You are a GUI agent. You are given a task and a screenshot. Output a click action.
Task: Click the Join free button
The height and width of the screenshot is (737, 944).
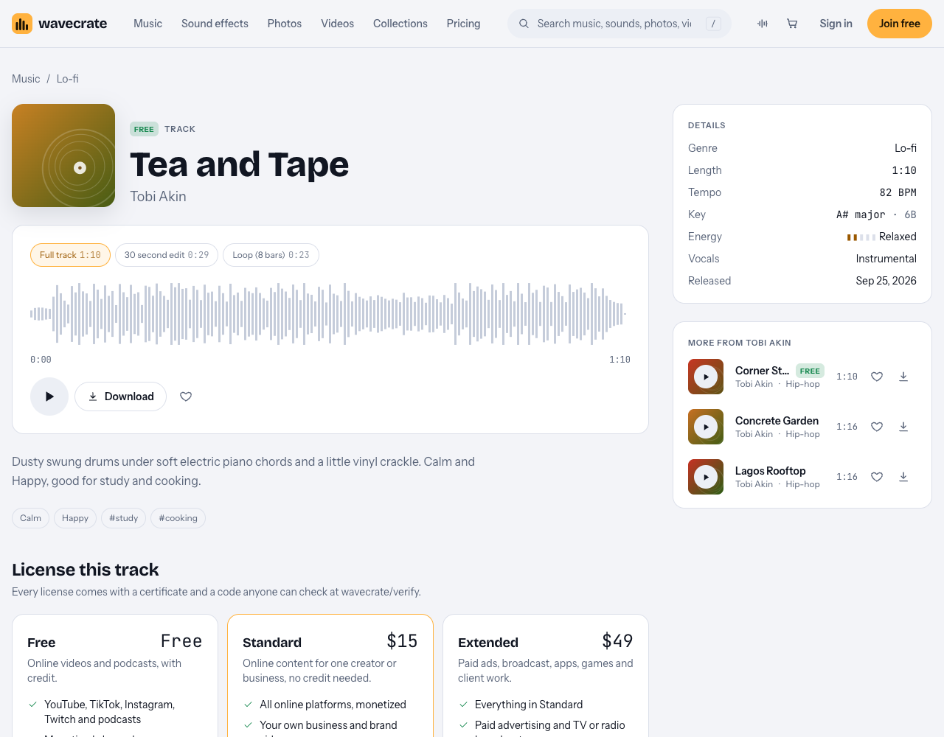click(900, 24)
